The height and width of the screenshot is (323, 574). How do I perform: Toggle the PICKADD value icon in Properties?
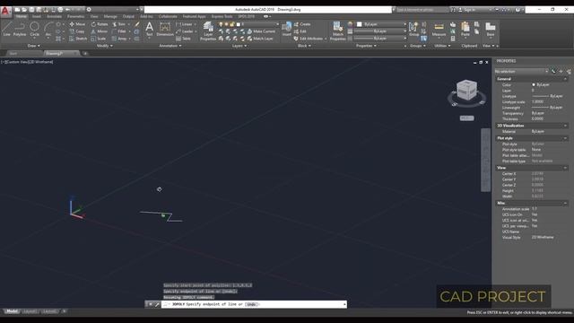[554, 72]
